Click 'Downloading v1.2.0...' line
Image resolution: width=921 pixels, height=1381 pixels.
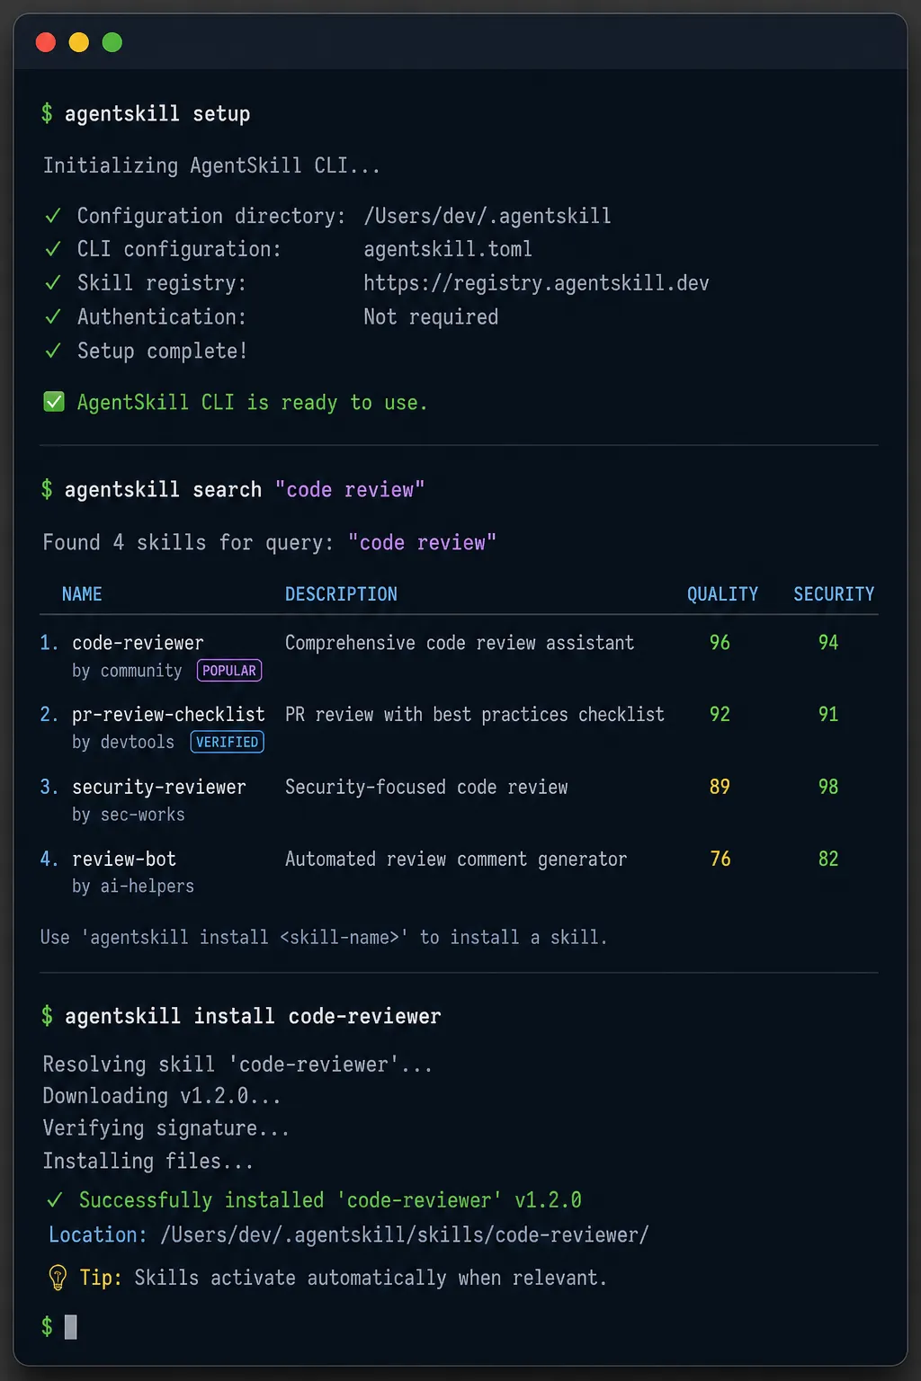162,1096
